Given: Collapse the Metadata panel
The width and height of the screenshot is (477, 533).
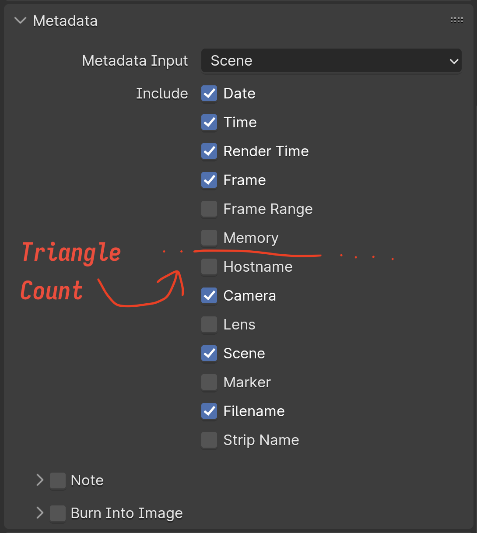Looking at the screenshot, I should 20,21.
